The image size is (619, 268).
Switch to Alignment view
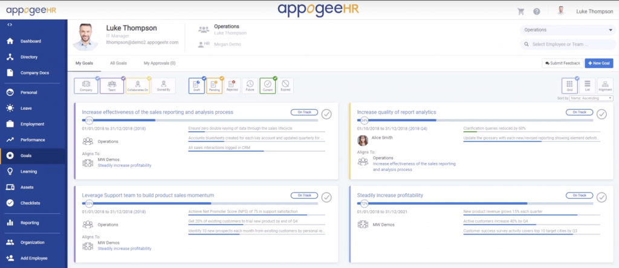pyautogui.click(x=604, y=86)
